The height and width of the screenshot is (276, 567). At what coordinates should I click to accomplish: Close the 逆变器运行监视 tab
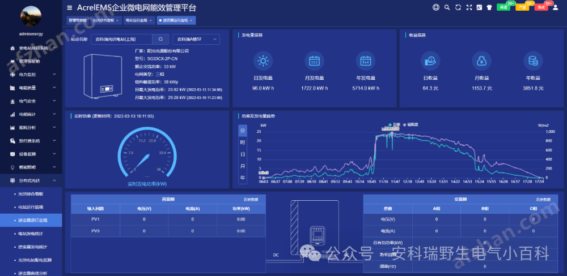(191, 20)
